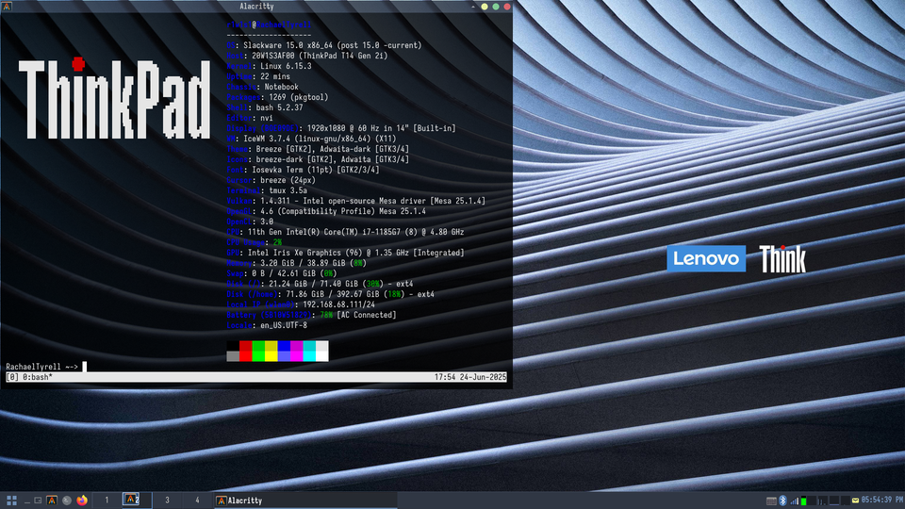Click the taskbar clock showing 05:54:39 PM

pyautogui.click(x=882, y=500)
